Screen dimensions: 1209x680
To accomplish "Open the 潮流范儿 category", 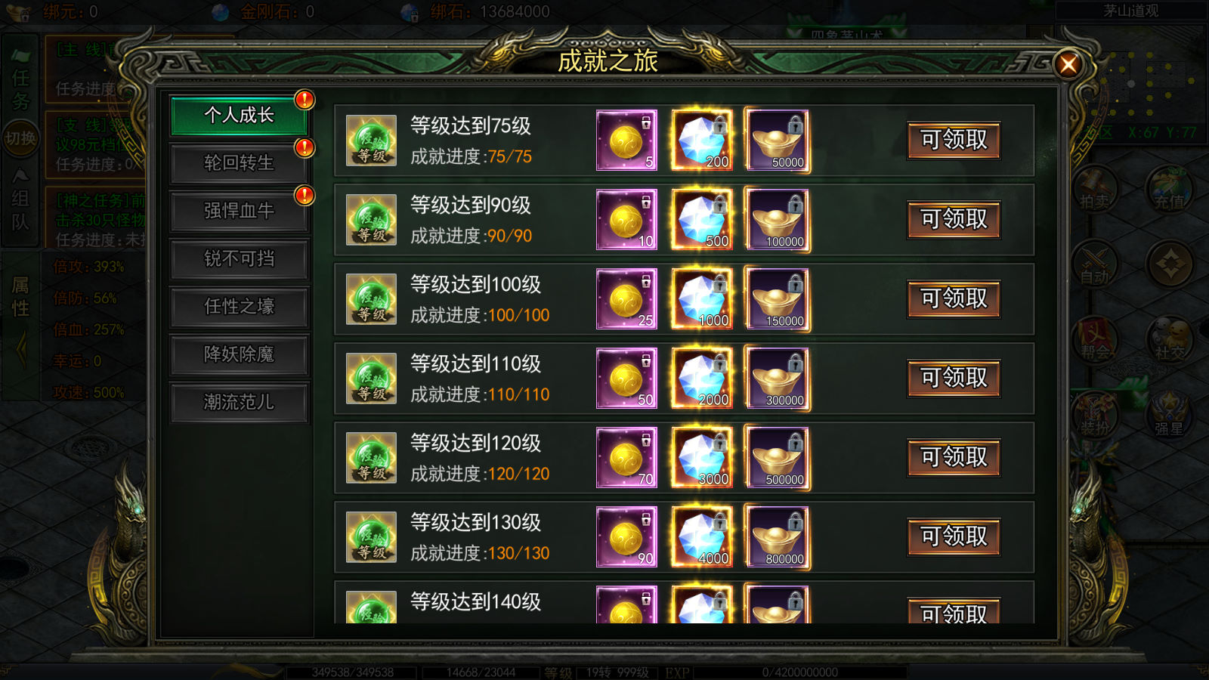I will [239, 402].
